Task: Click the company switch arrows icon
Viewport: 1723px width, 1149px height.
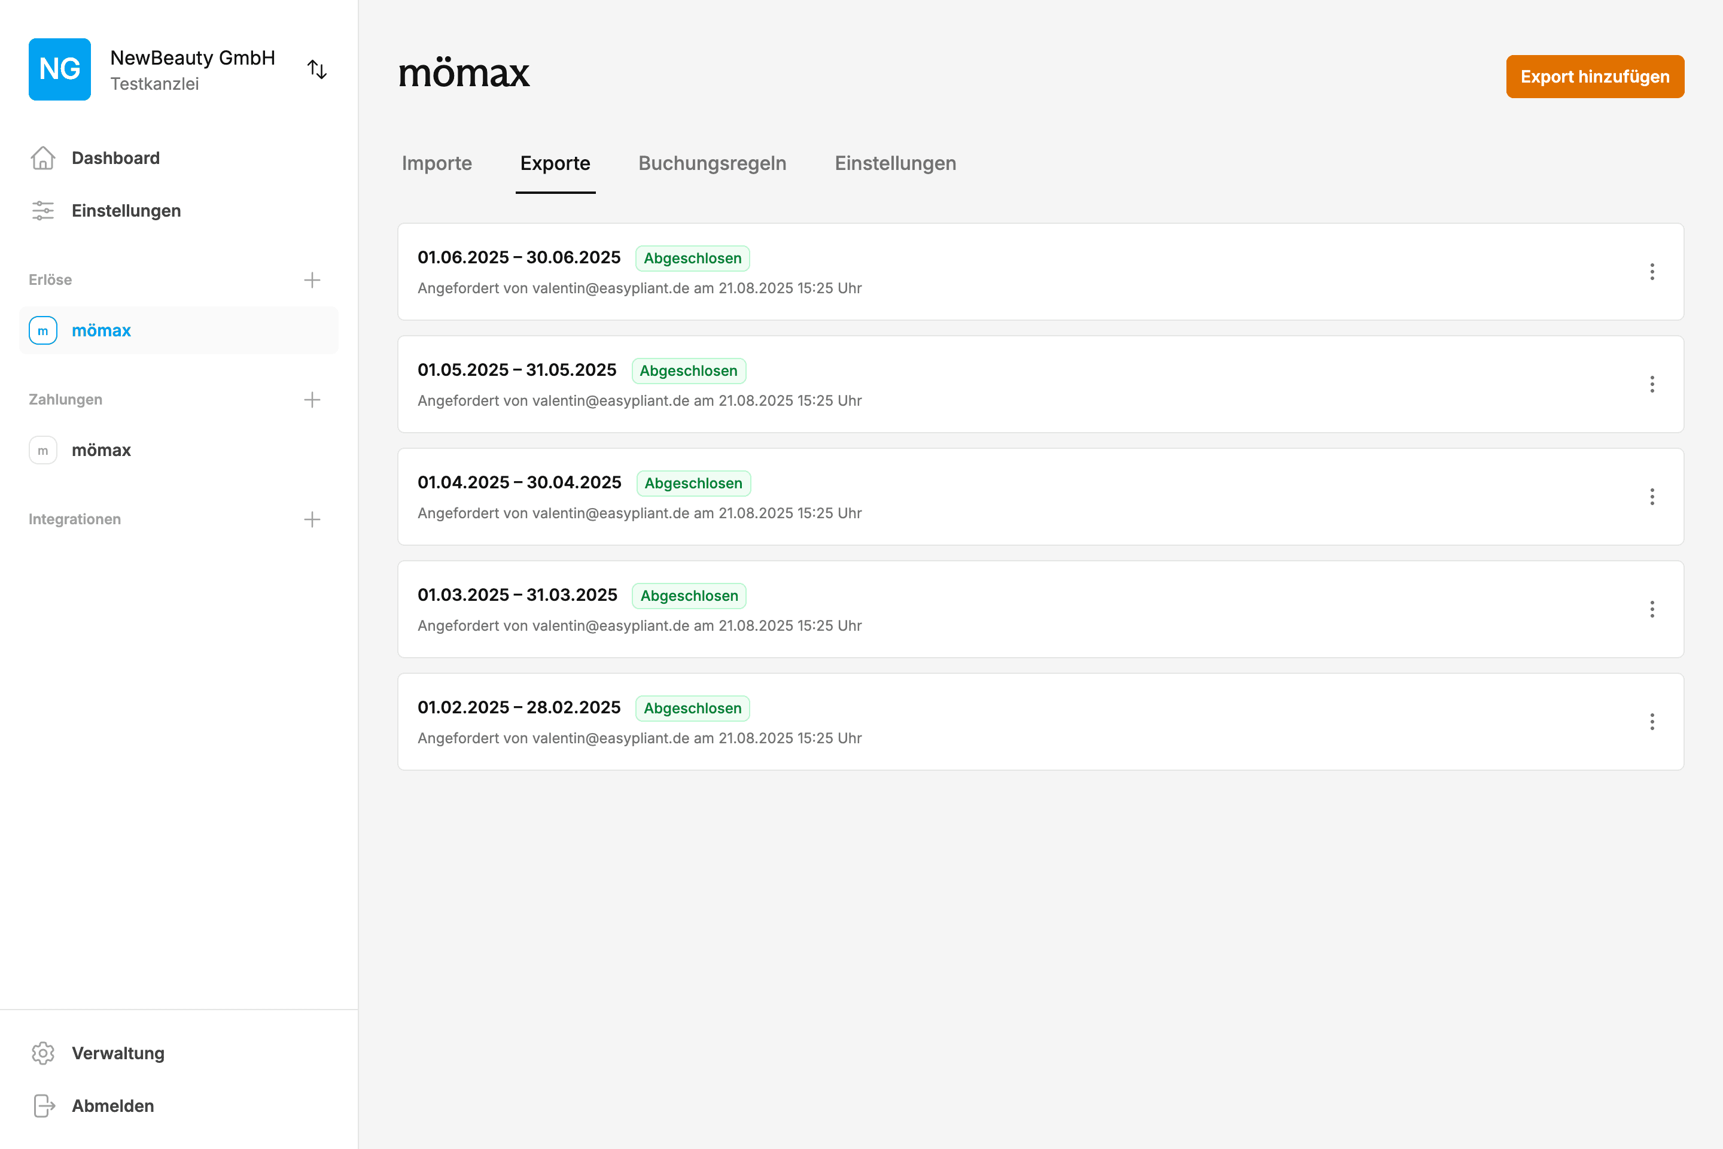Action: pos(317,69)
